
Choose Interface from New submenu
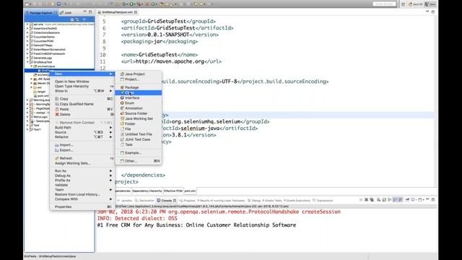(138, 98)
